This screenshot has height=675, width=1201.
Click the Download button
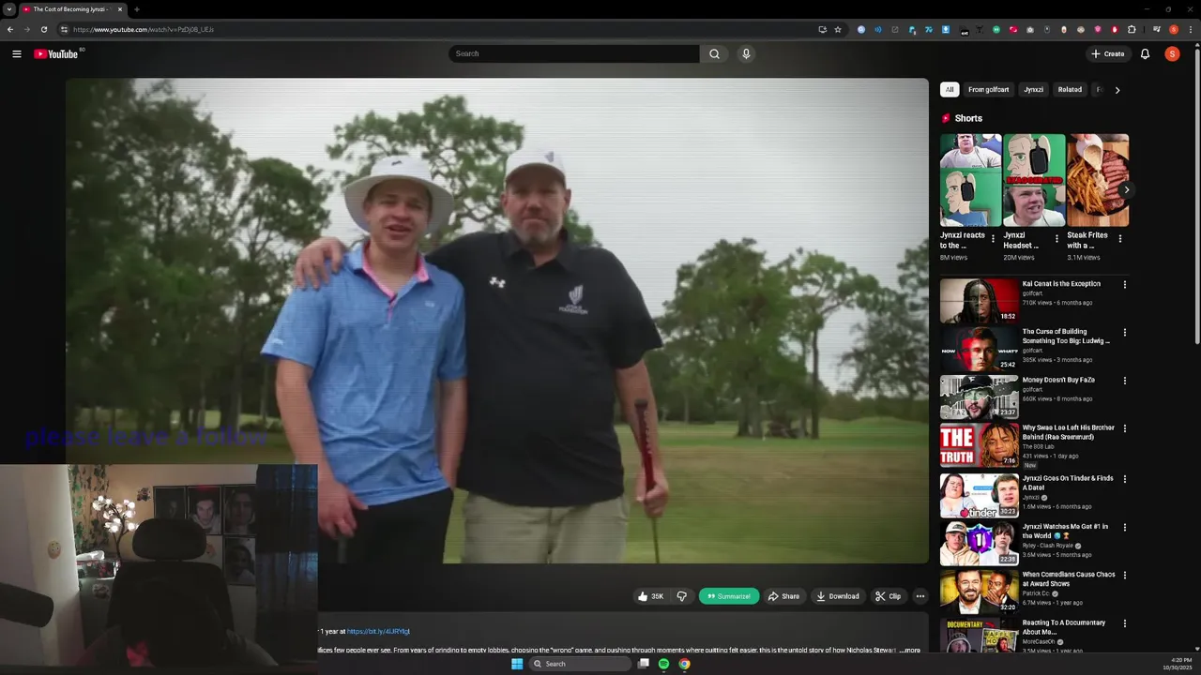pyautogui.click(x=838, y=596)
